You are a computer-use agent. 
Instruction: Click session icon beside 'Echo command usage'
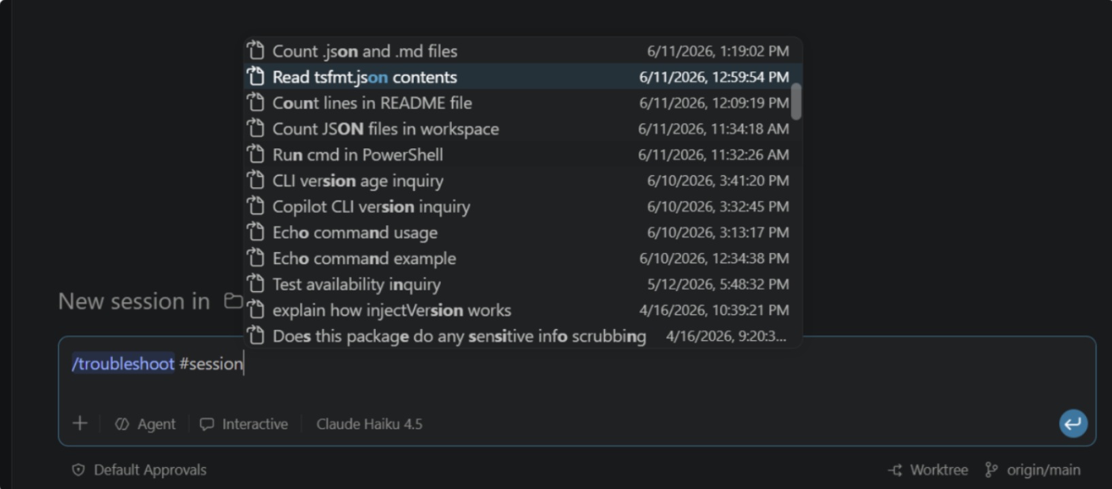click(255, 232)
